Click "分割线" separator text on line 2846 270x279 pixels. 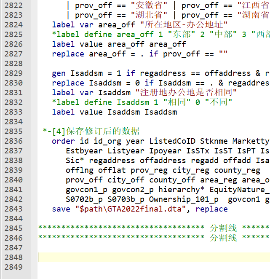(223, 238)
